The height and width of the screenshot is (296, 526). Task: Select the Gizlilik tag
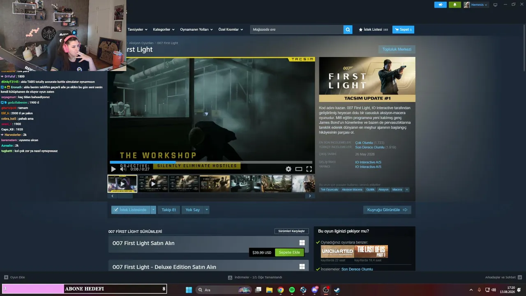tap(370, 190)
